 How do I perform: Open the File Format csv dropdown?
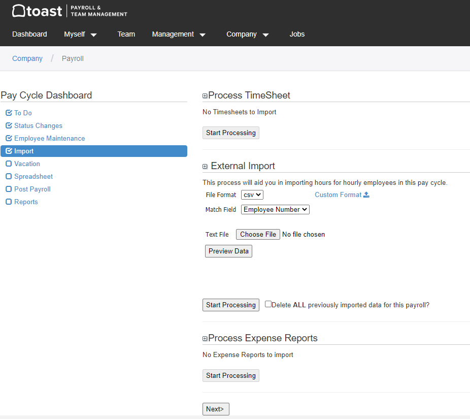point(252,195)
